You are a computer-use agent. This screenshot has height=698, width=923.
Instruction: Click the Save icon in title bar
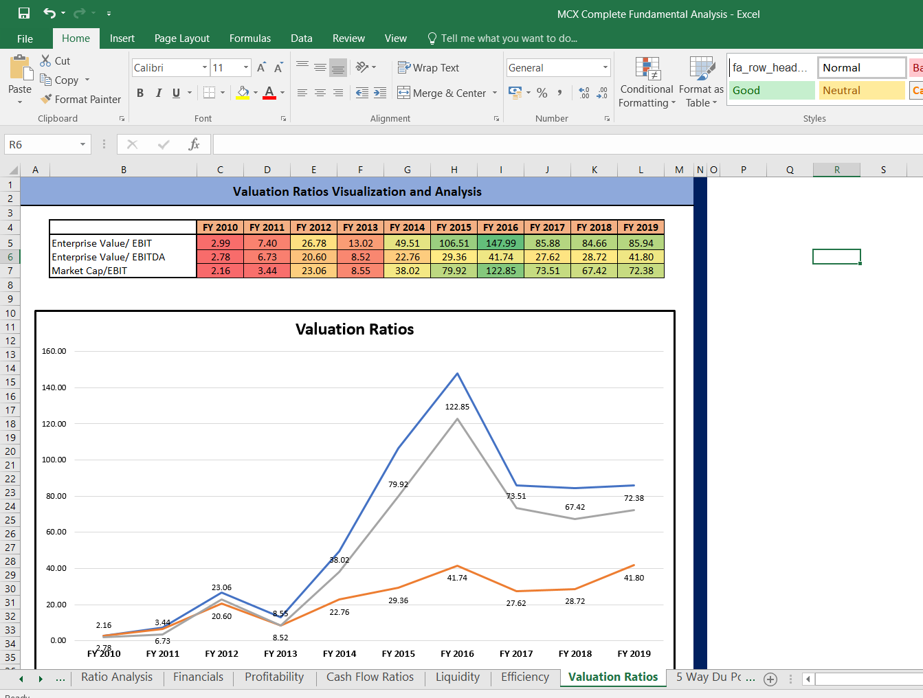24,13
